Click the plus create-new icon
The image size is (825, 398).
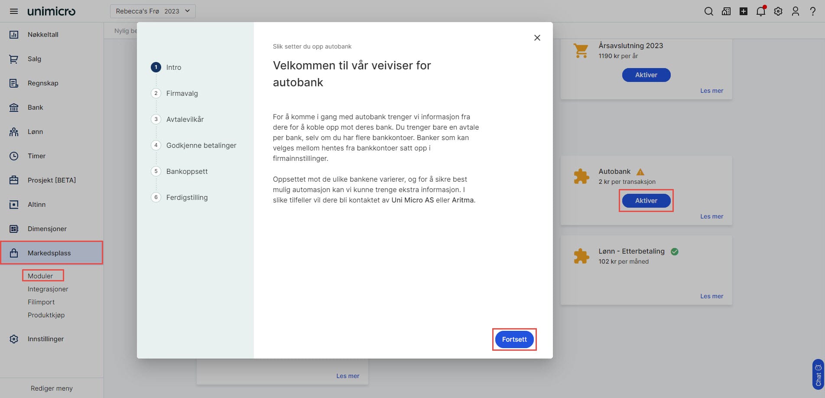coord(743,12)
